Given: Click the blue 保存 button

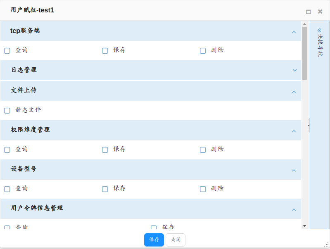Looking at the screenshot, I should 154,240.
